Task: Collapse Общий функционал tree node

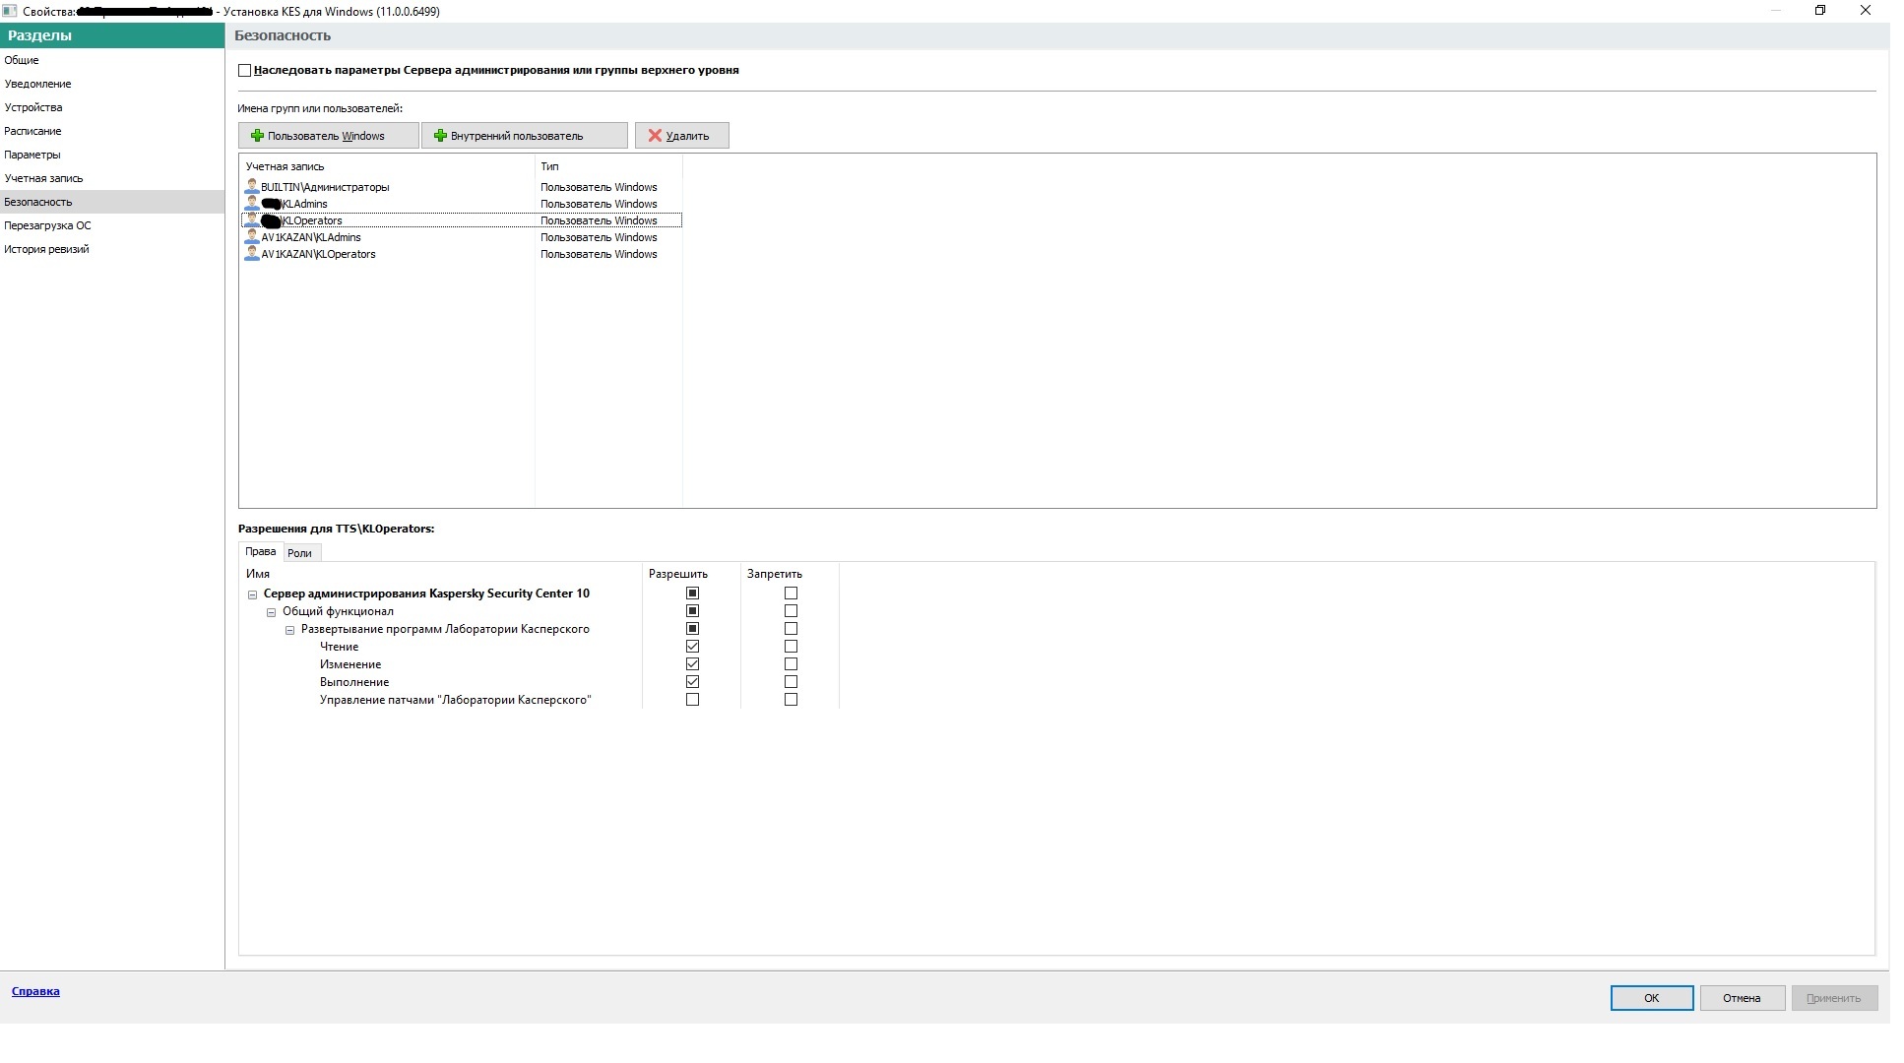Action: pyautogui.click(x=272, y=612)
